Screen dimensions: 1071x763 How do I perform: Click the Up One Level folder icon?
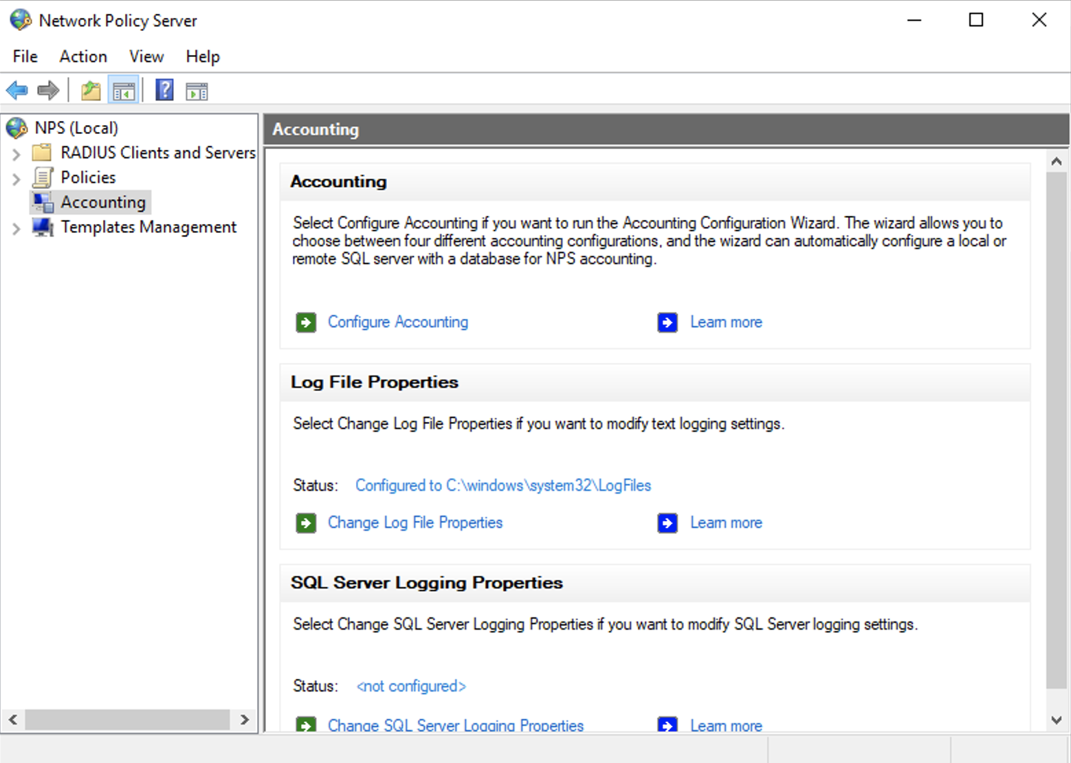coord(91,90)
